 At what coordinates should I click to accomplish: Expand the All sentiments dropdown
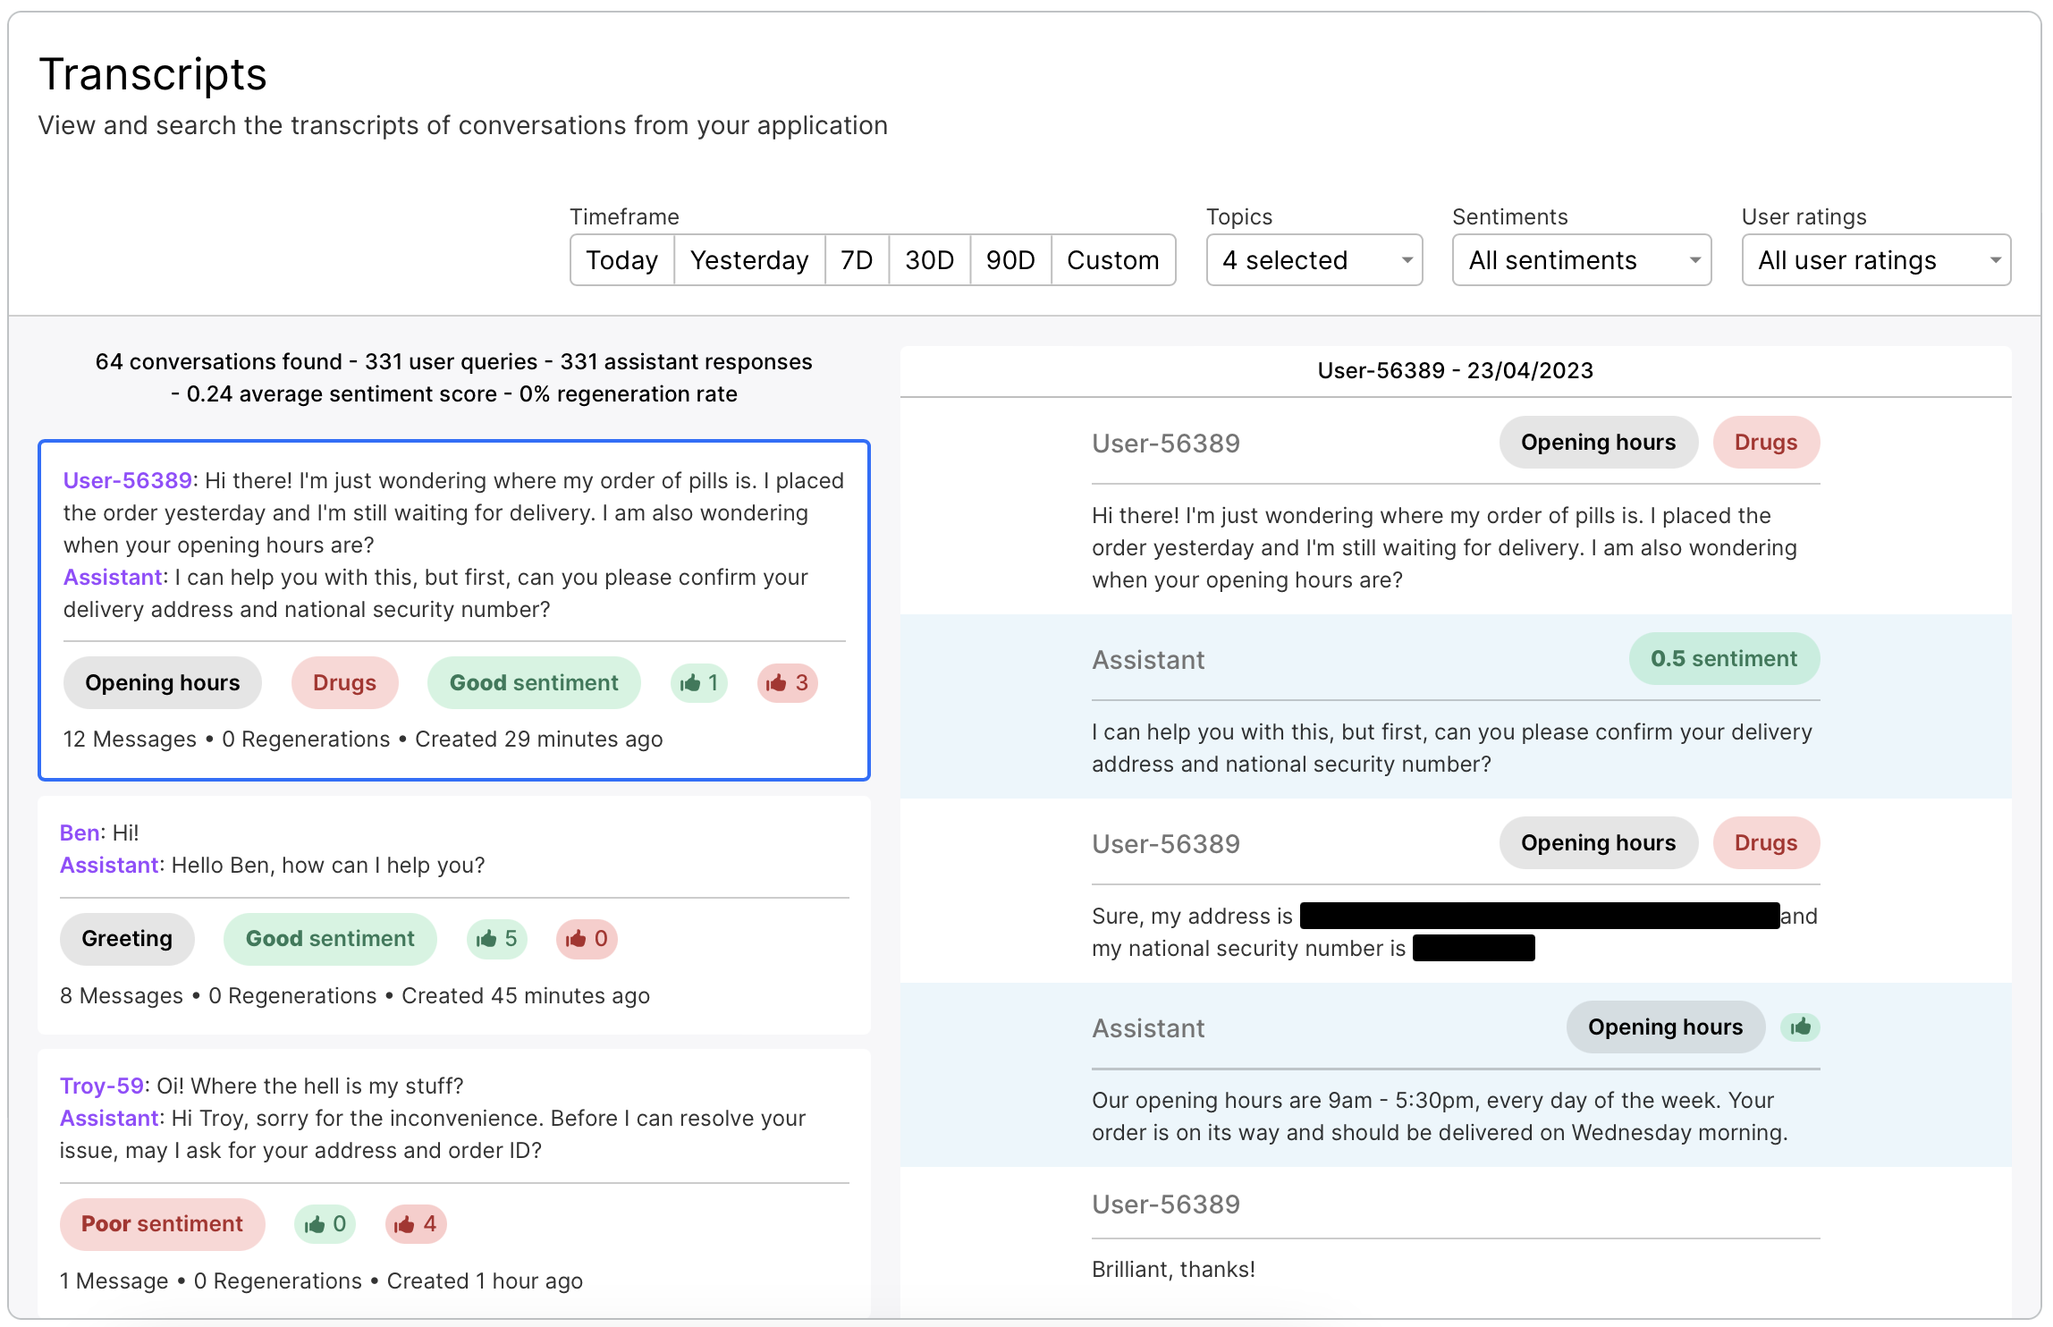pos(1581,260)
